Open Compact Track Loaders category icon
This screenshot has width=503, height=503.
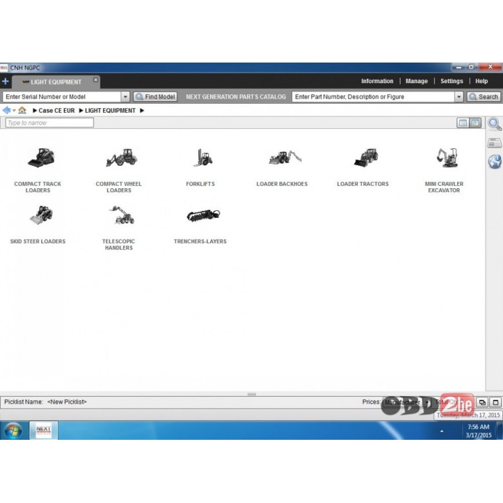click(x=41, y=157)
